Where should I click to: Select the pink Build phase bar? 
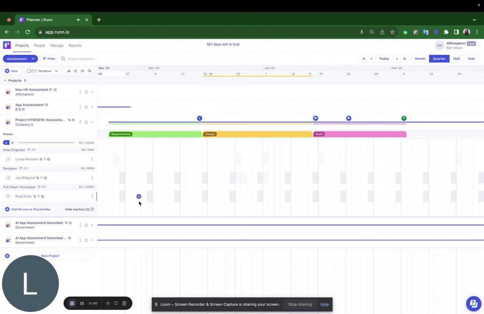click(360, 134)
